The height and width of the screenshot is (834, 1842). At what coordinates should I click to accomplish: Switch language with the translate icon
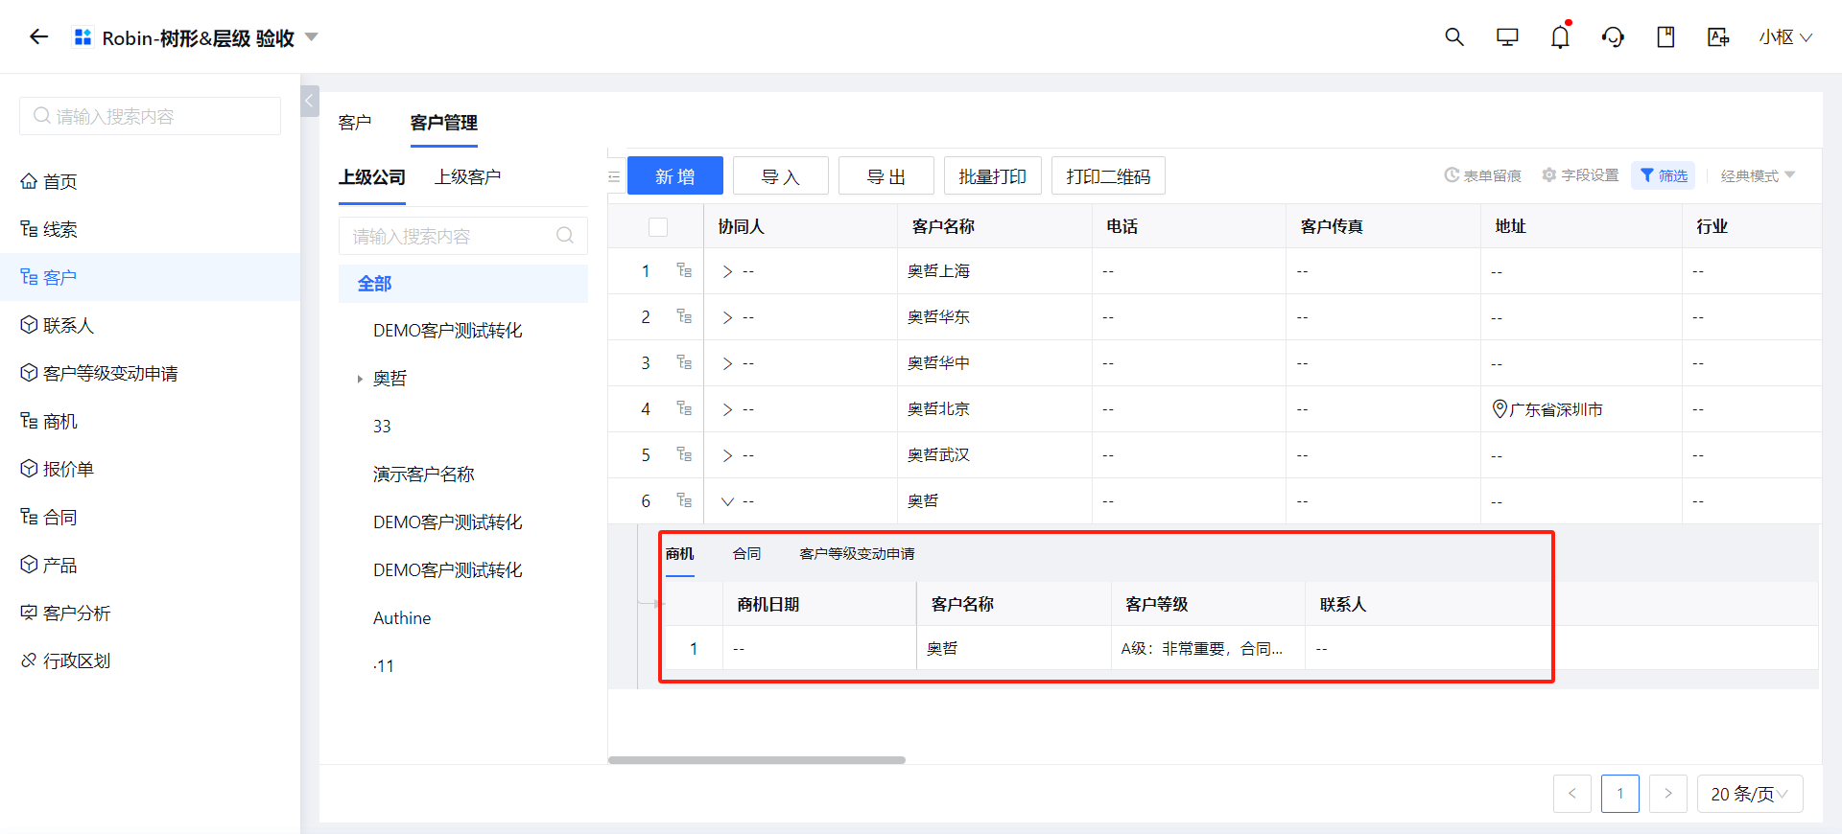1718,36
